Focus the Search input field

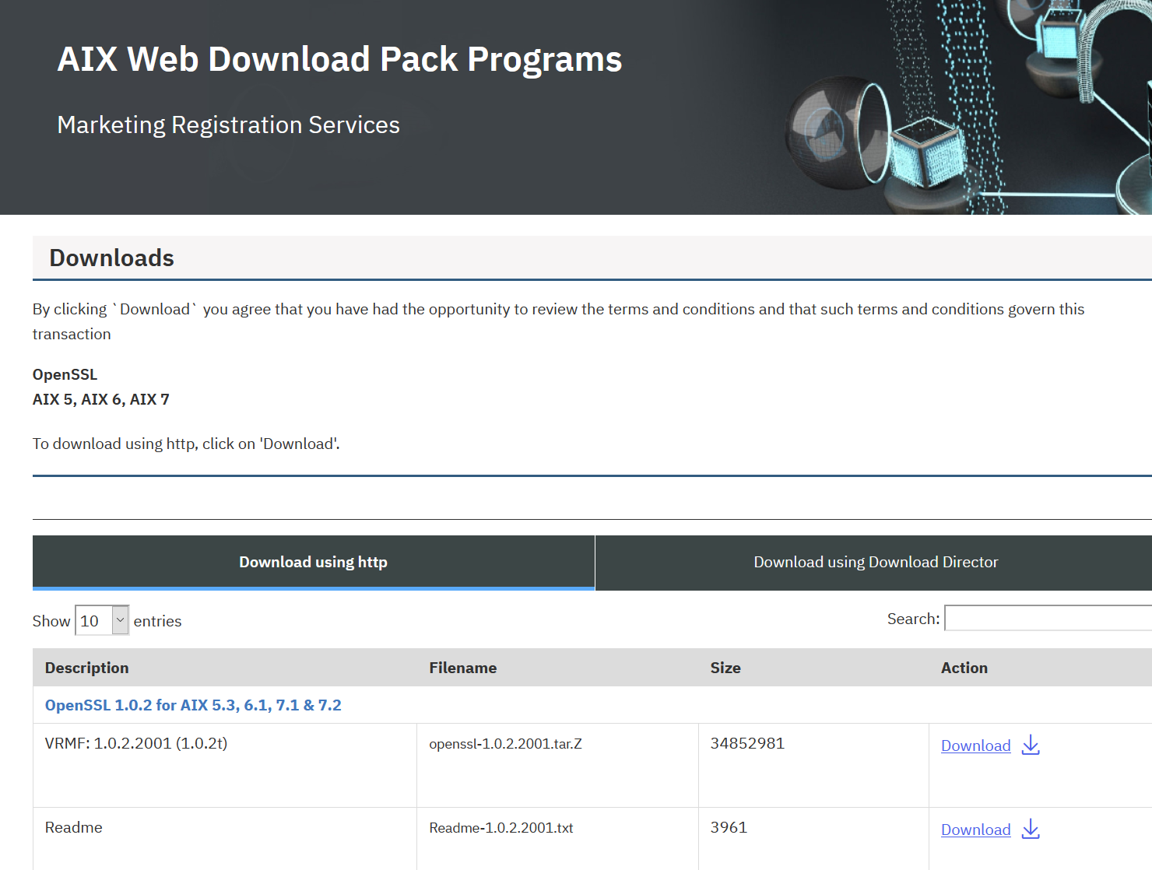point(1048,618)
